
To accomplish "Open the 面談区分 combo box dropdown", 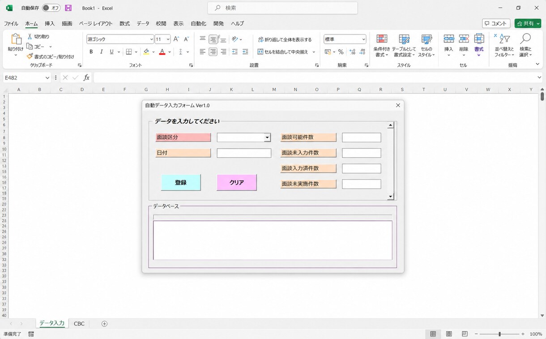I will tap(267, 137).
